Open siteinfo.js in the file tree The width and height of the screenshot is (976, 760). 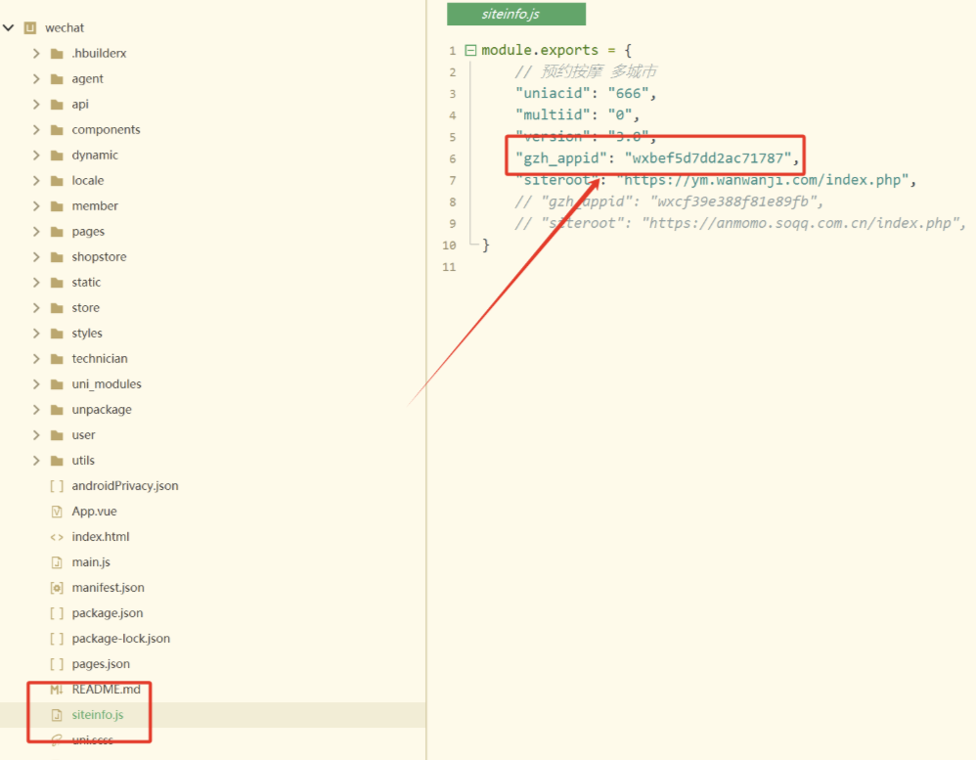point(97,715)
